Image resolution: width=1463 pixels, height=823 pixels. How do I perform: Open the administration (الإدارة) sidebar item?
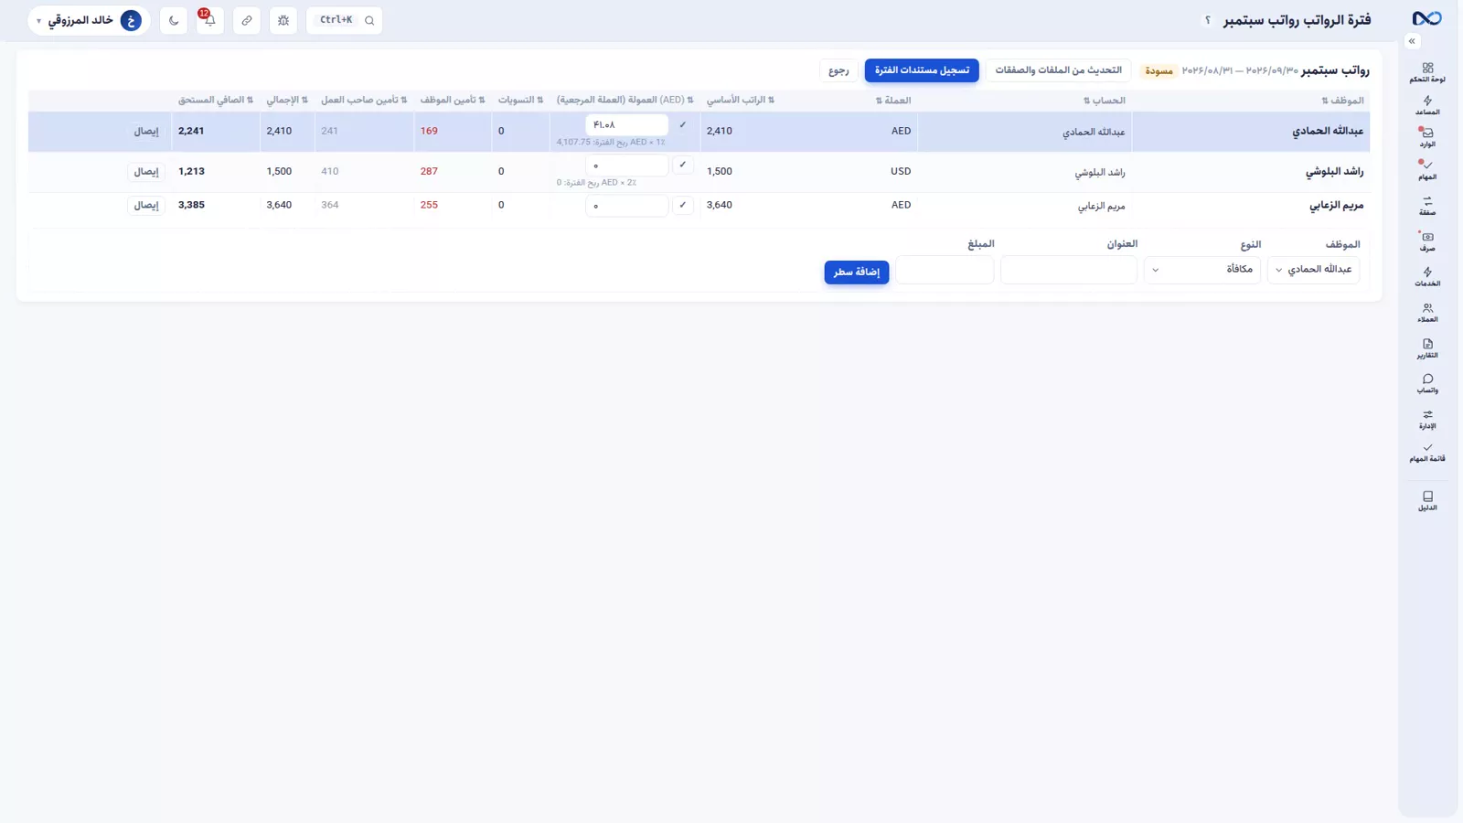point(1427,420)
